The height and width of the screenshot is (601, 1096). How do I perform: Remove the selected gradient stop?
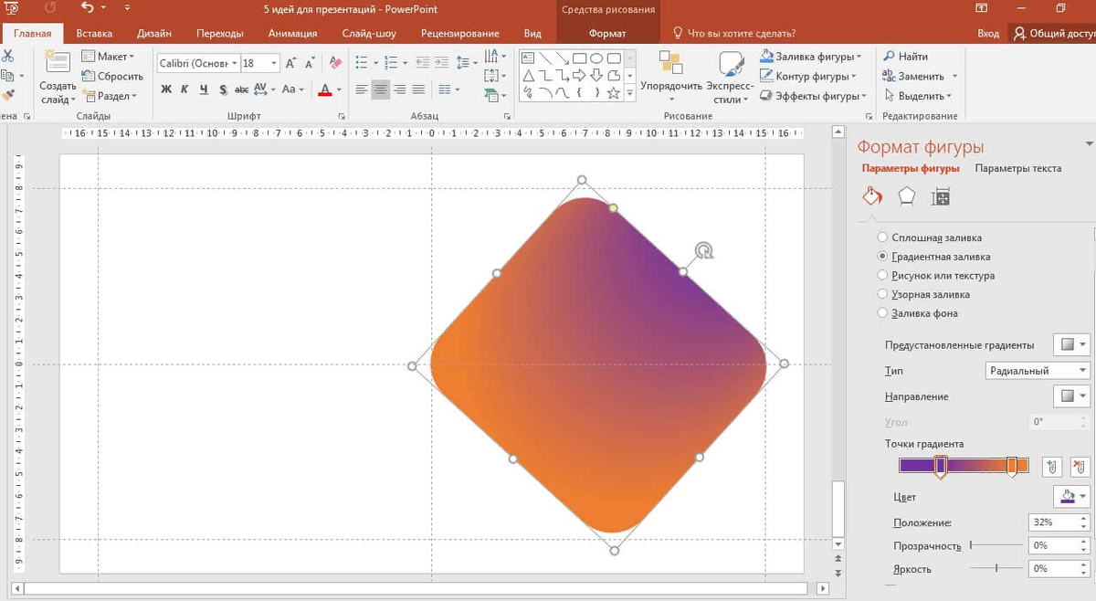[1080, 467]
